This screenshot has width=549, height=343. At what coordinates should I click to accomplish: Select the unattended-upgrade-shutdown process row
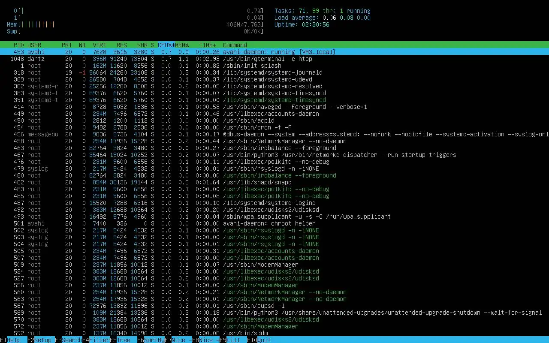(274, 313)
